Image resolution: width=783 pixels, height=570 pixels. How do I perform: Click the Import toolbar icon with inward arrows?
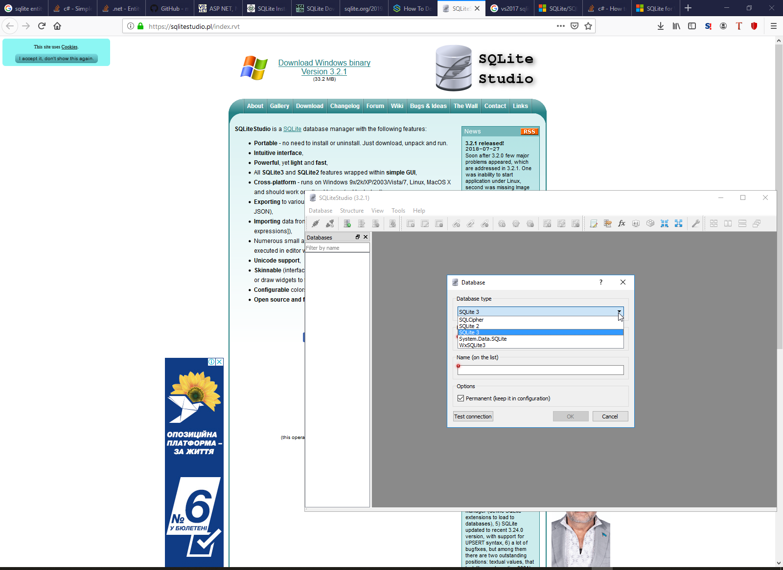665,223
